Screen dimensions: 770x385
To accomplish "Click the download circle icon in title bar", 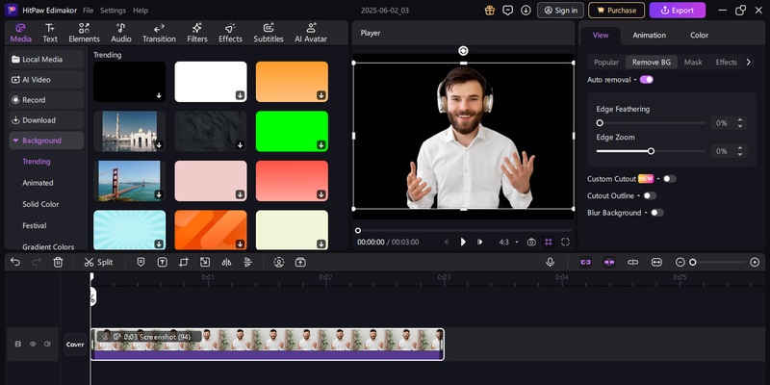I will [526, 11].
